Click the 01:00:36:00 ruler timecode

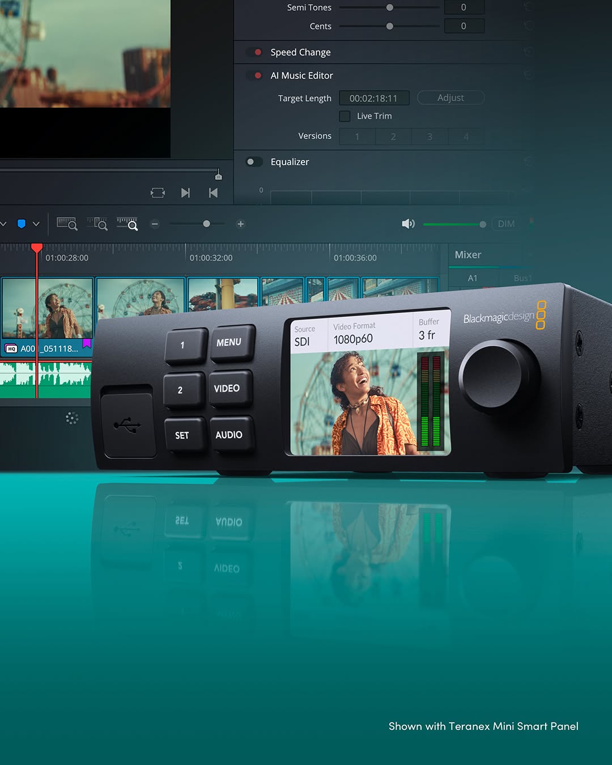pos(355,258)
